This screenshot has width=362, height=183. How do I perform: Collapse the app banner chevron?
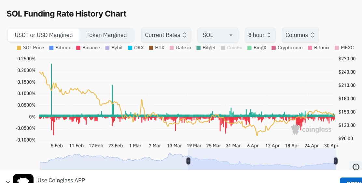point(7,182)
